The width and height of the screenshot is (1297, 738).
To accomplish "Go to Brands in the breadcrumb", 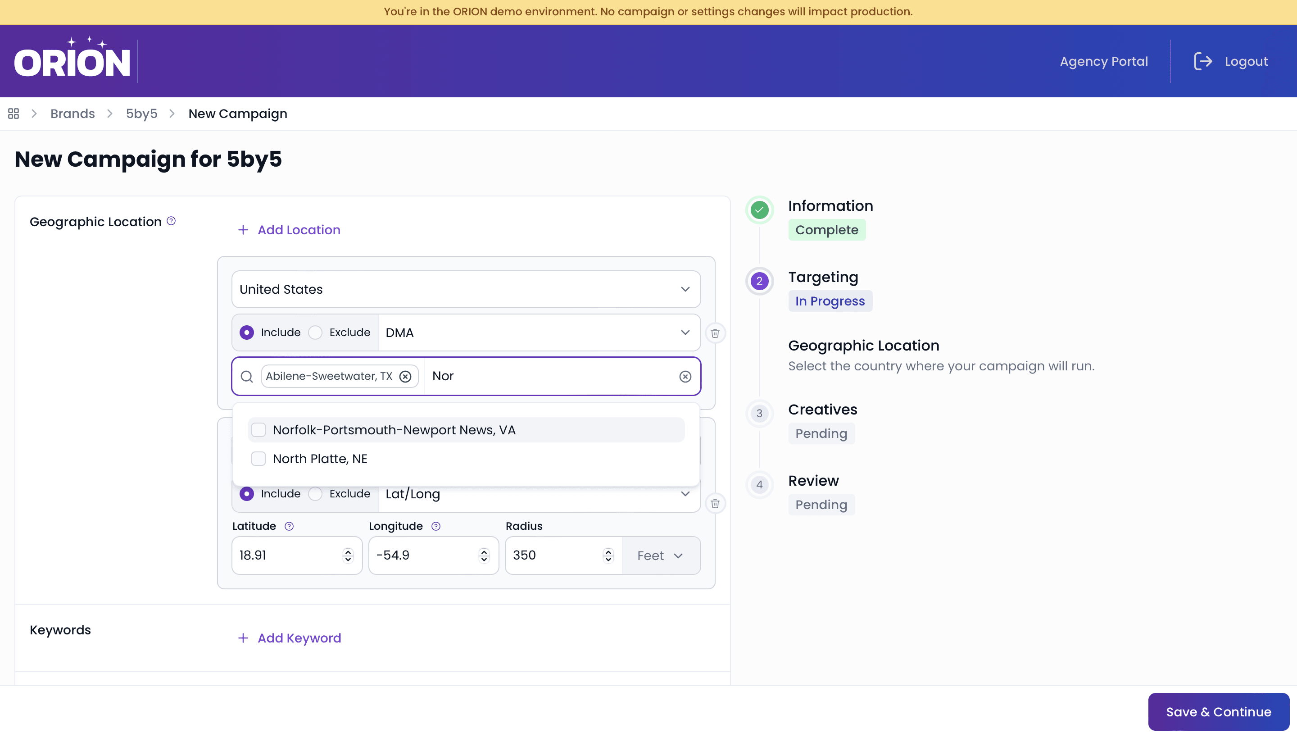I will click(x=73, y=114).
